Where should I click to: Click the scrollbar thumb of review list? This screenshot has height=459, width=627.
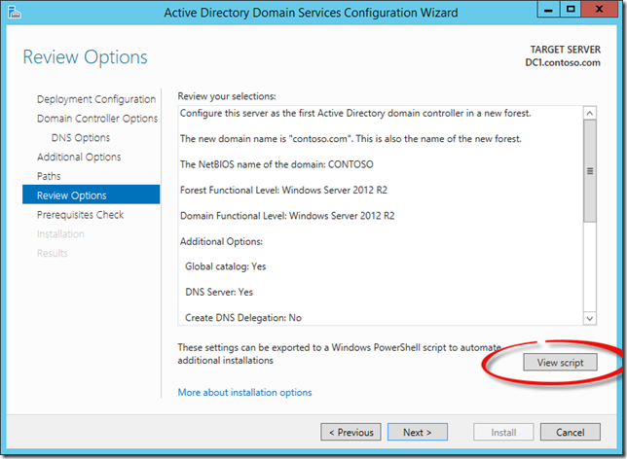pos(590,171)
